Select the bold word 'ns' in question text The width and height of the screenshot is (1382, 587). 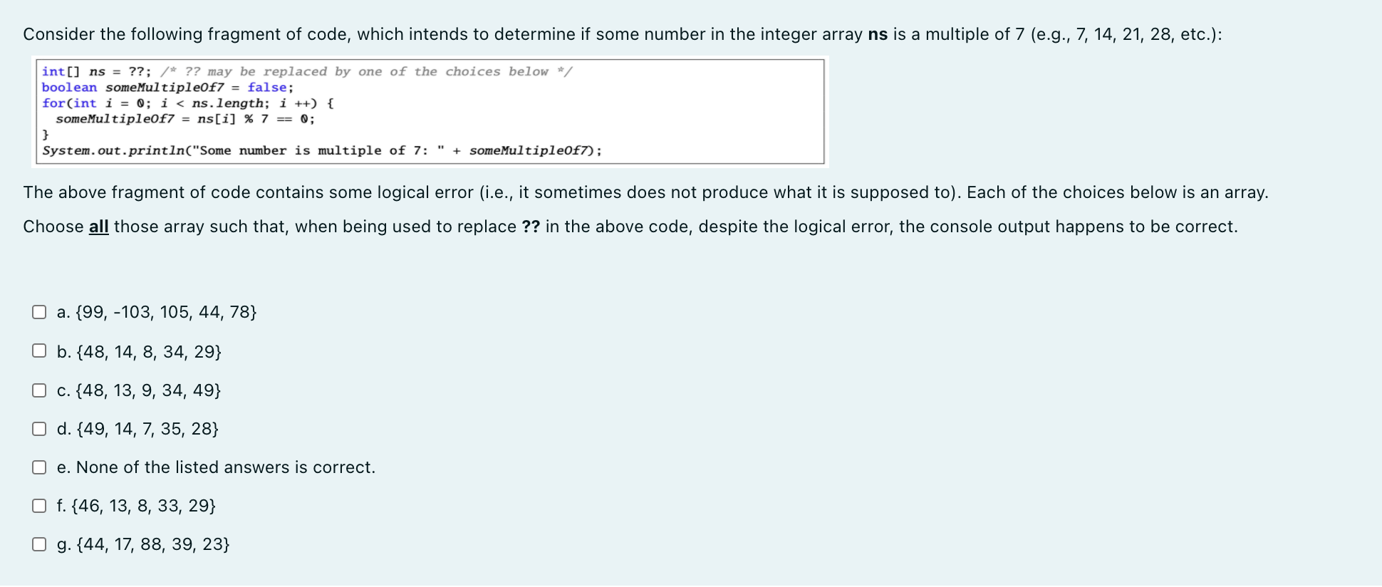click(878, 33)
